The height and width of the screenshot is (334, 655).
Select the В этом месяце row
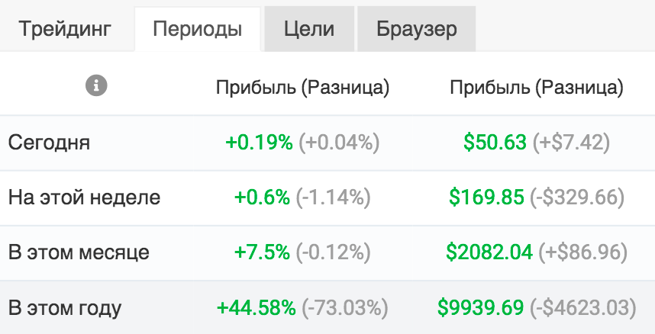point(327,252)
